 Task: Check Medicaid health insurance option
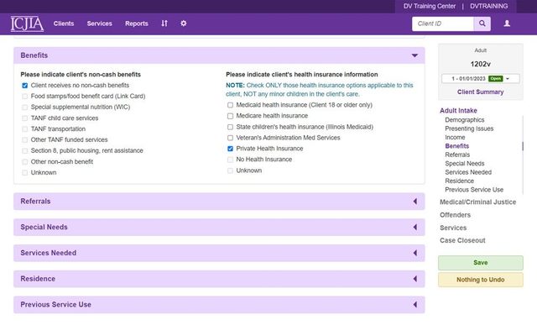point(230,105)
